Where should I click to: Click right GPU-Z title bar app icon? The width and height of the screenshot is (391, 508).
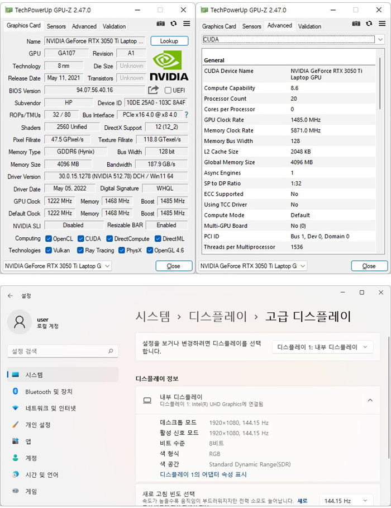point(204,10)
